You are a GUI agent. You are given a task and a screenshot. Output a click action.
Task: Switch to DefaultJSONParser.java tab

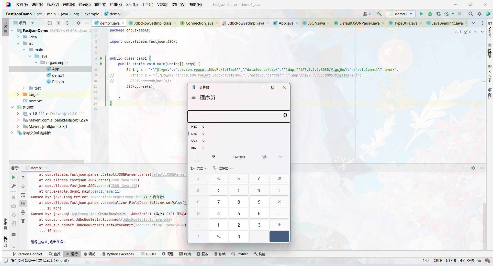[x=359, y=23]
